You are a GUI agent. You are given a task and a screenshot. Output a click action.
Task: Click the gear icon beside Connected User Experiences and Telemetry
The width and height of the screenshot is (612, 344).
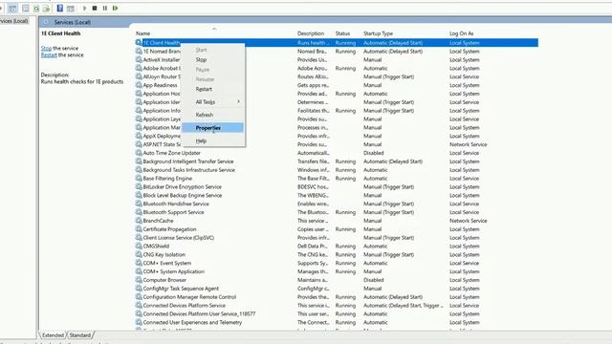pos(139,322)
